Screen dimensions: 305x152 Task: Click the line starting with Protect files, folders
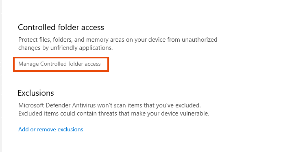click(x=118, y=40)
